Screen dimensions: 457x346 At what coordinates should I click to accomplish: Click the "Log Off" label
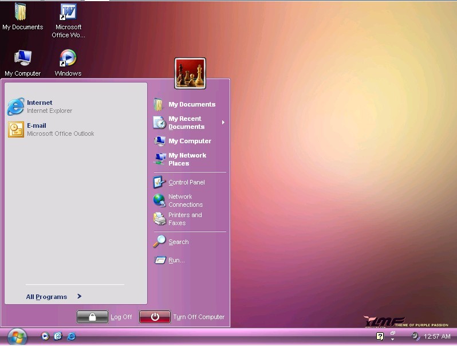[x=121, y=317]
